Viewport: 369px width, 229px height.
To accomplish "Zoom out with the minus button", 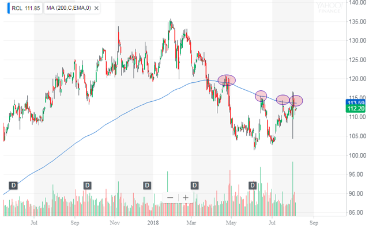I will pyautogui.click(x=170, y=198).
